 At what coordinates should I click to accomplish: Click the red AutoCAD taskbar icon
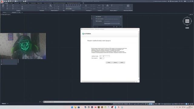click(x=119, y=107)
